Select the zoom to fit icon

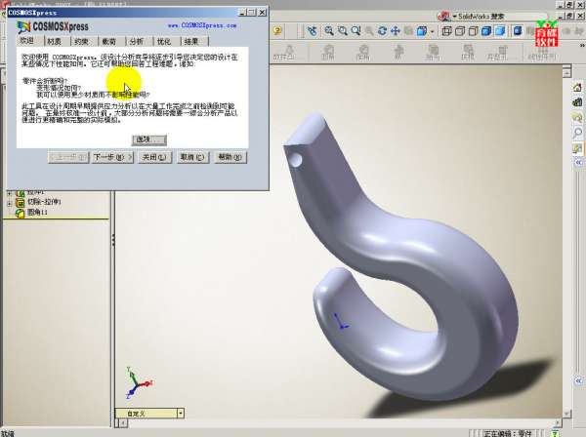point(330,31)
